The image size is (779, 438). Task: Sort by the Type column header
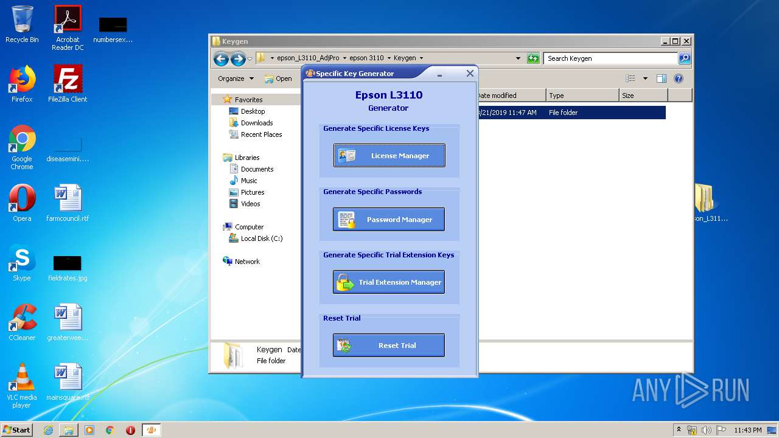click(582, 96)
